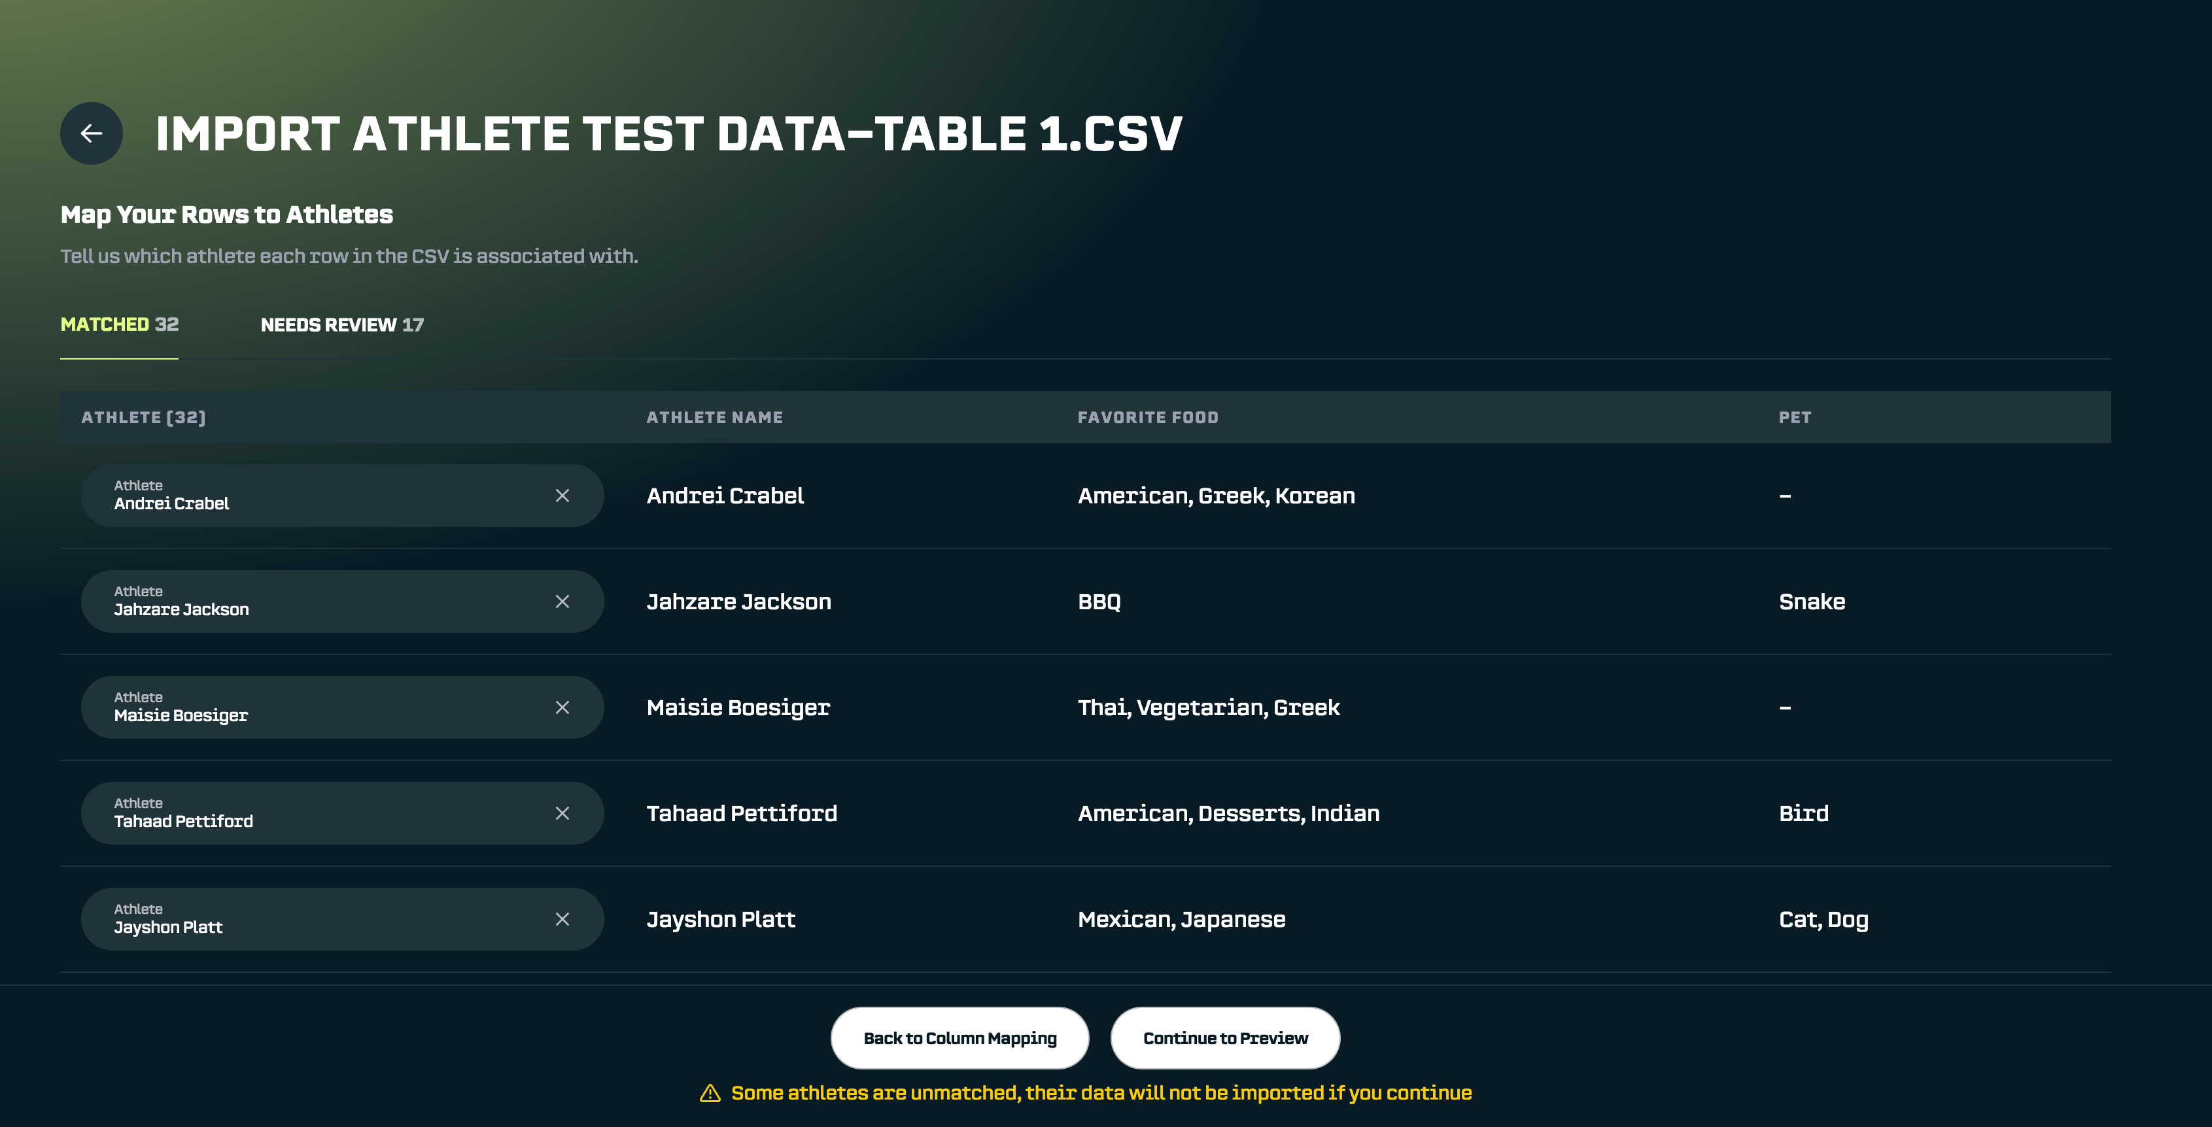Click the Athlete (32) column header
This screenshot has width=2212, height=1127.
pyautogui.click(x=143, y=417)
